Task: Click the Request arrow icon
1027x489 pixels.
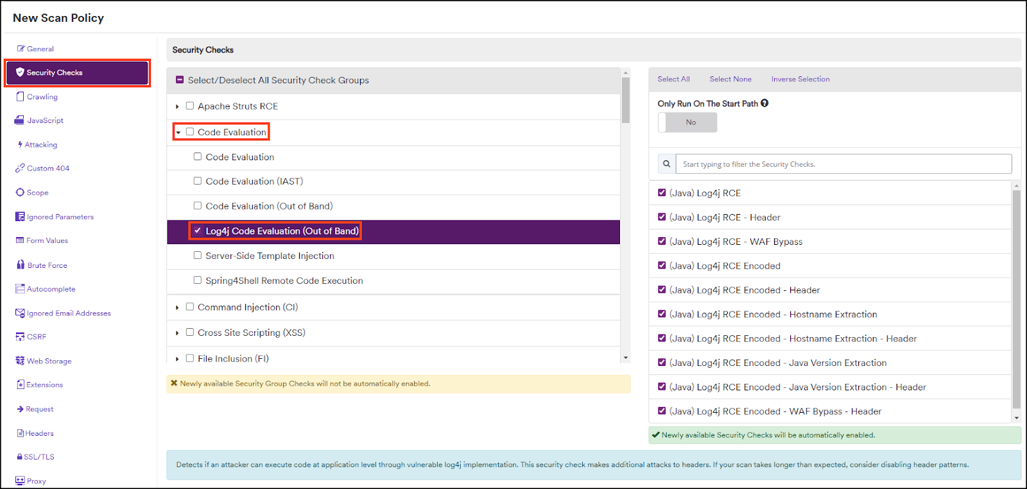Action: coord(21,409)
